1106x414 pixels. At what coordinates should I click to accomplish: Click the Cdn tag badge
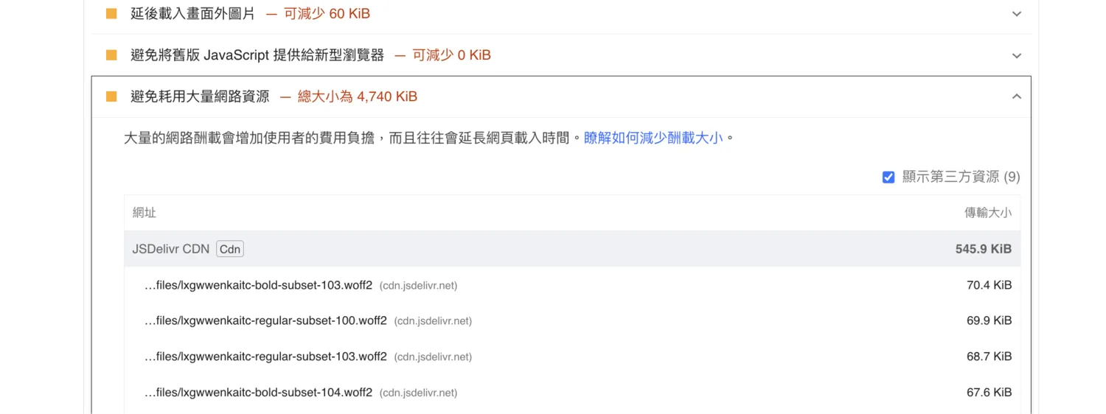click(x=230, y=249)
